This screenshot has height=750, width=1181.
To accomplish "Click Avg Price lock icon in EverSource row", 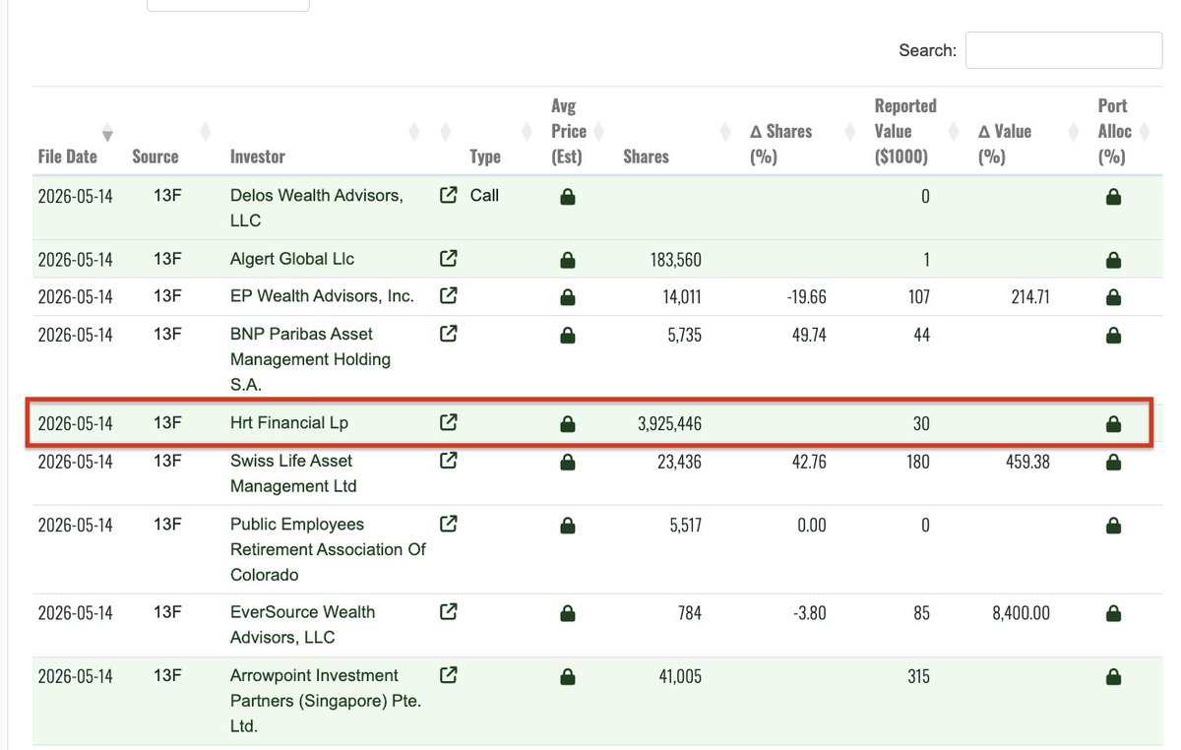I will [x=567, y=613].
